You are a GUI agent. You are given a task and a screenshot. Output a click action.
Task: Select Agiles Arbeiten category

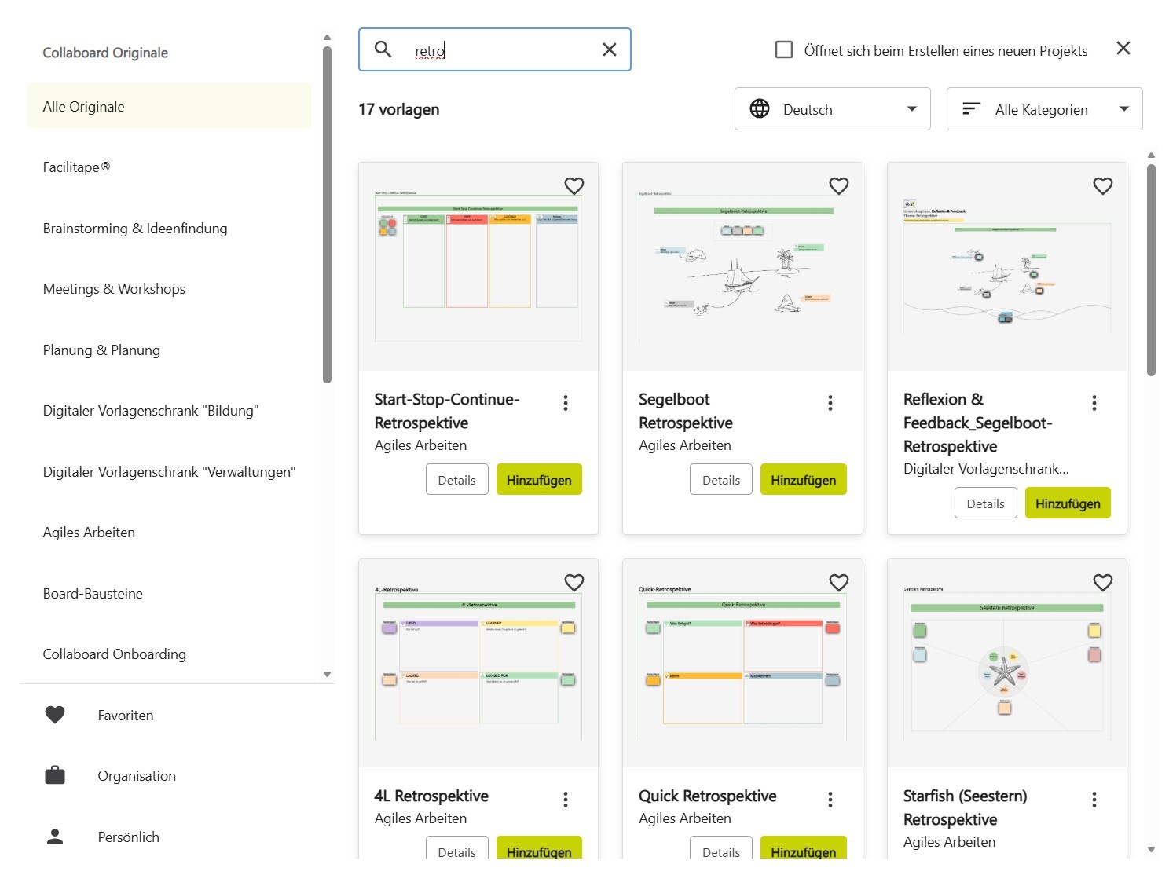click(89, 533)
